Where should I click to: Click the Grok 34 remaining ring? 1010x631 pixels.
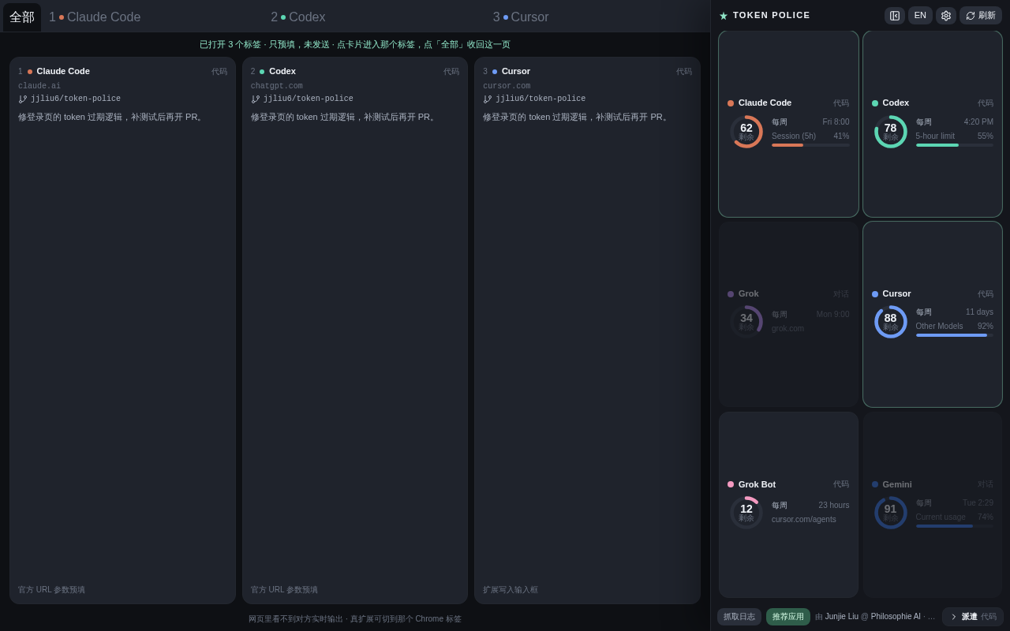tap(746, 322)
